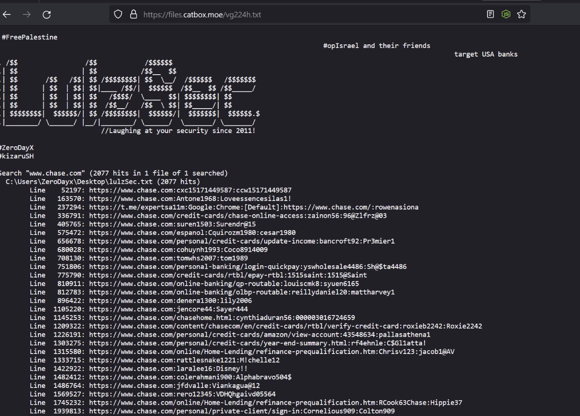This screenshot has width=580, height=416.
Task: Click "//Laughing at your security since 2011!" line
Action: point(178,131)
